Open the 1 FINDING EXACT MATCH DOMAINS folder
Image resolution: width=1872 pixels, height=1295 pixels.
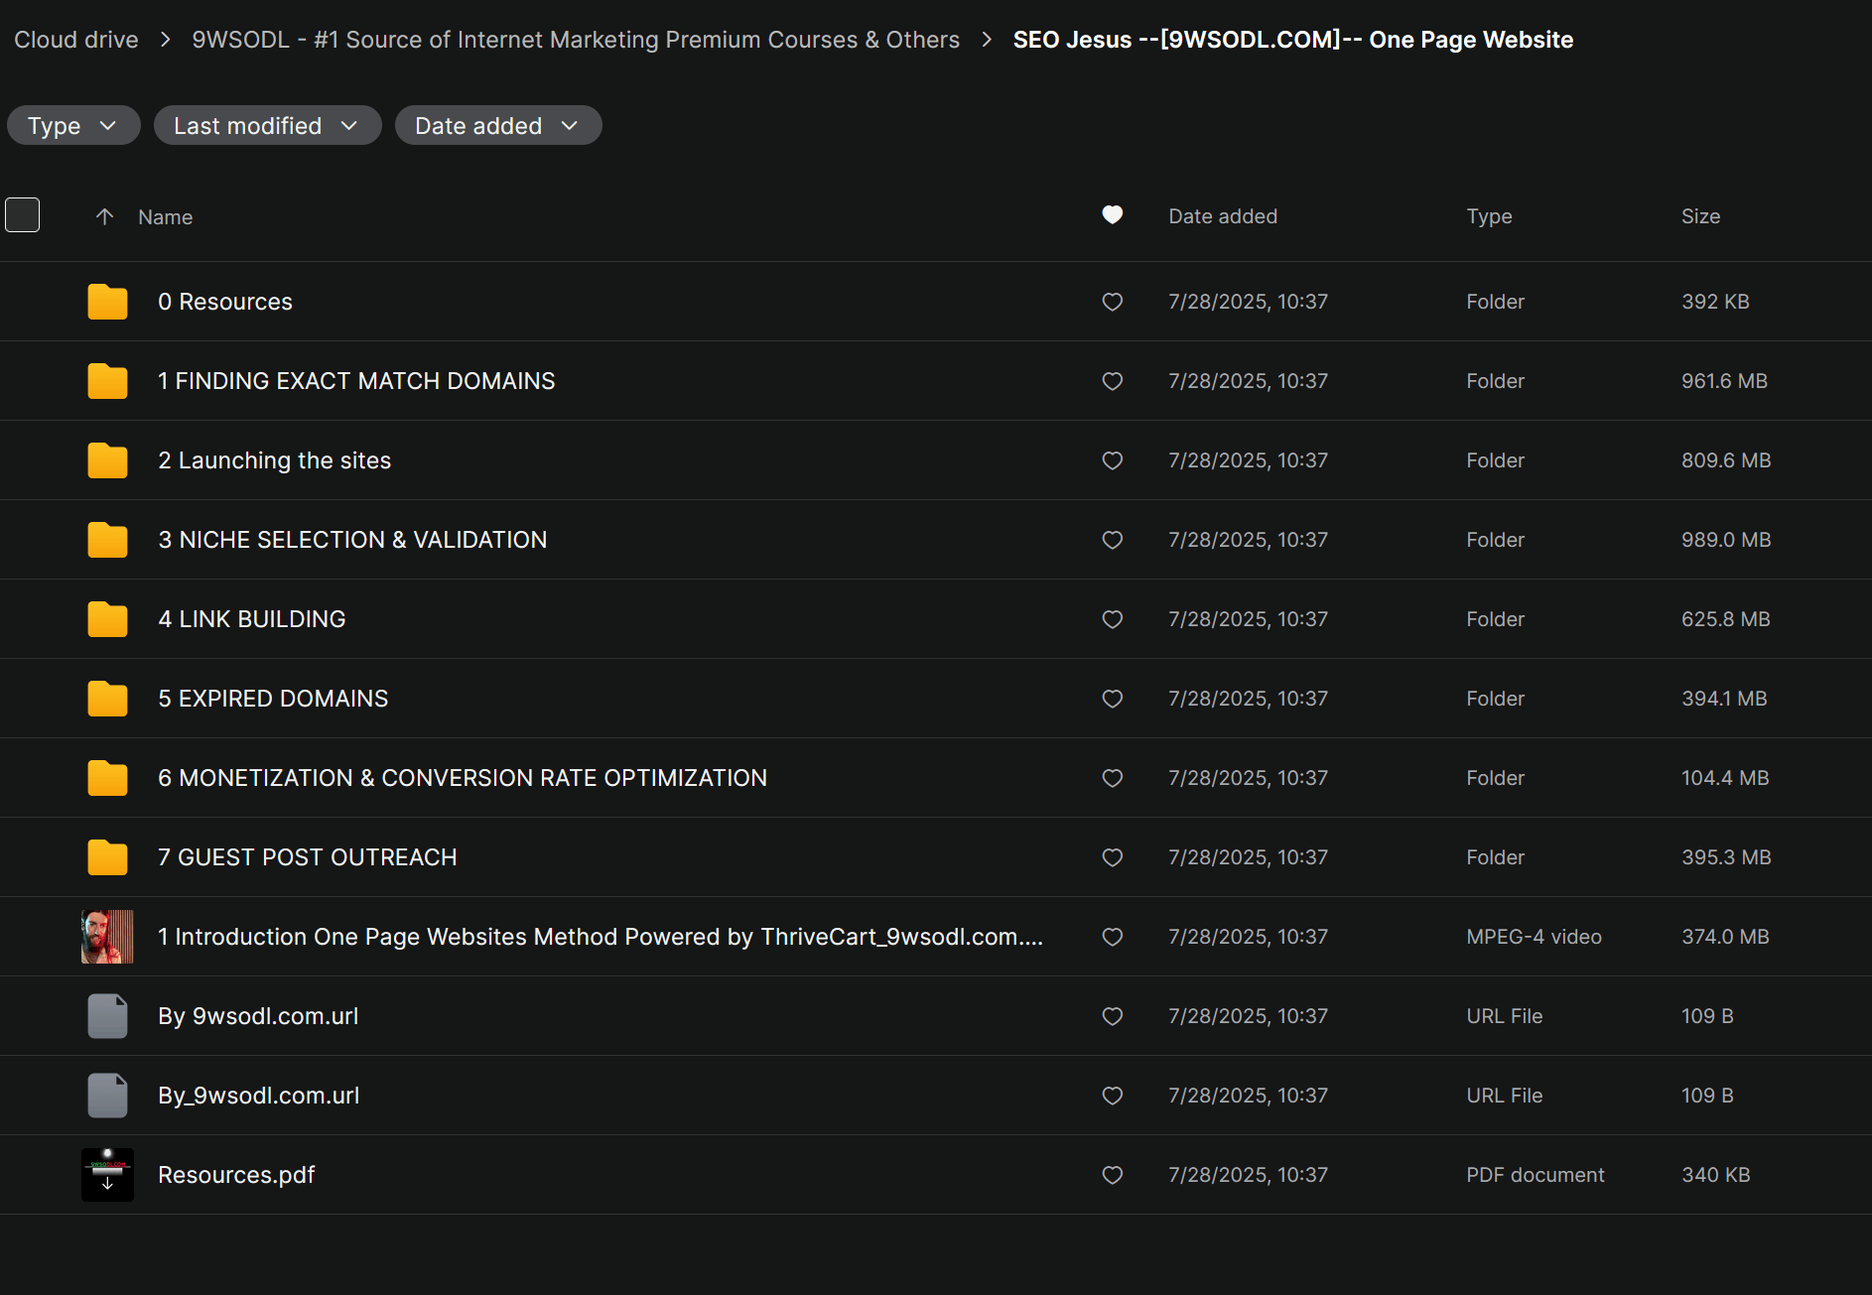pyautogui.click(x=356, y=381)
